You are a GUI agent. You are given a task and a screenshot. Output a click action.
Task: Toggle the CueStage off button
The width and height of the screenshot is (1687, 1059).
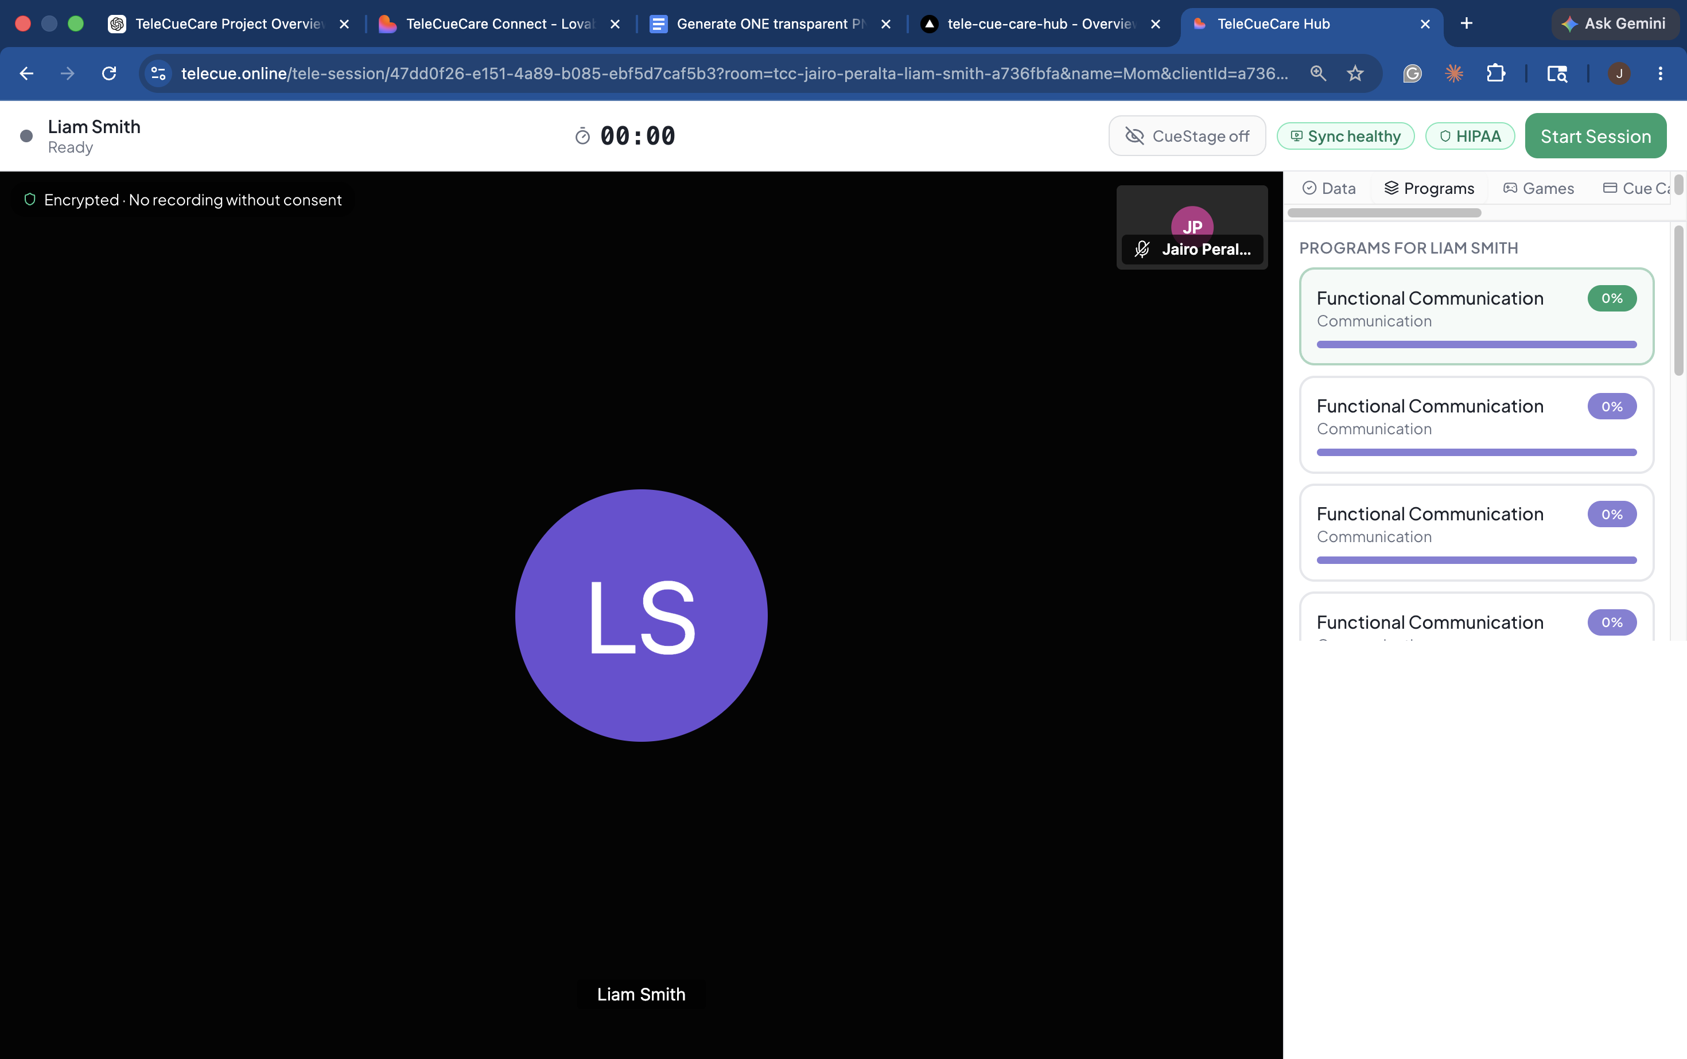click(1187, 136)
